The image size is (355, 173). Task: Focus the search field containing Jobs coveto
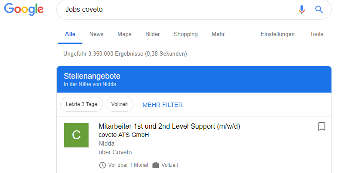point(177,10)
